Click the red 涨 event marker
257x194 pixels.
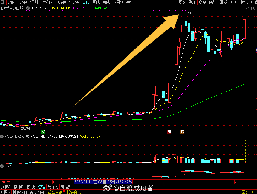(x=169, y=131)
